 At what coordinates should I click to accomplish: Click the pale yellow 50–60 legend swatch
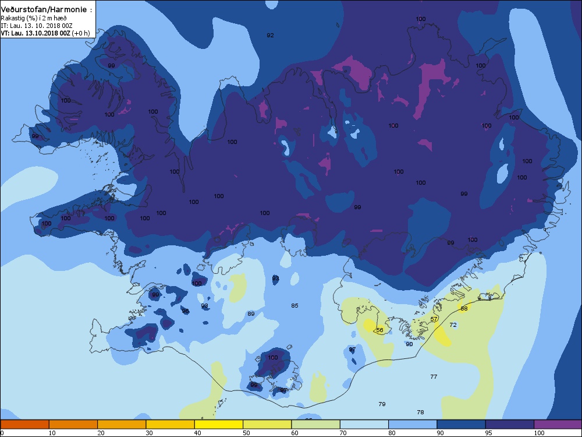point(267,424)
